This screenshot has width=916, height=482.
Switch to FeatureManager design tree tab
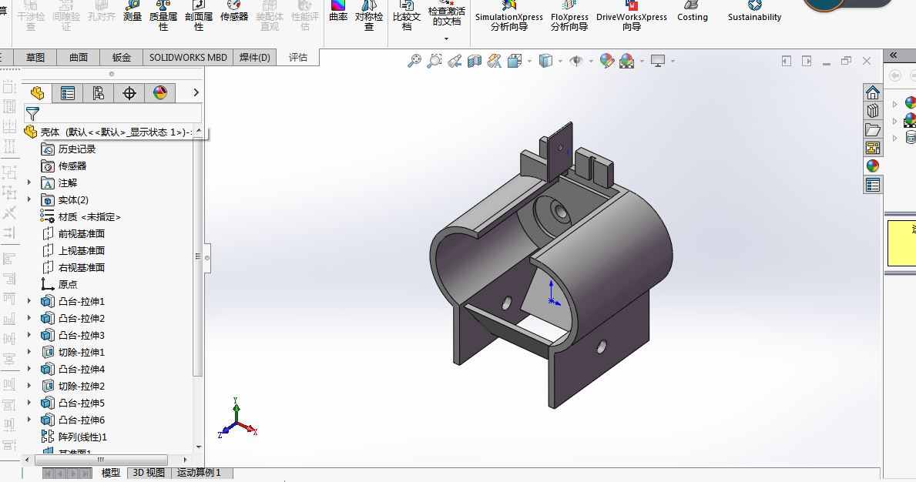click(38, 93)
